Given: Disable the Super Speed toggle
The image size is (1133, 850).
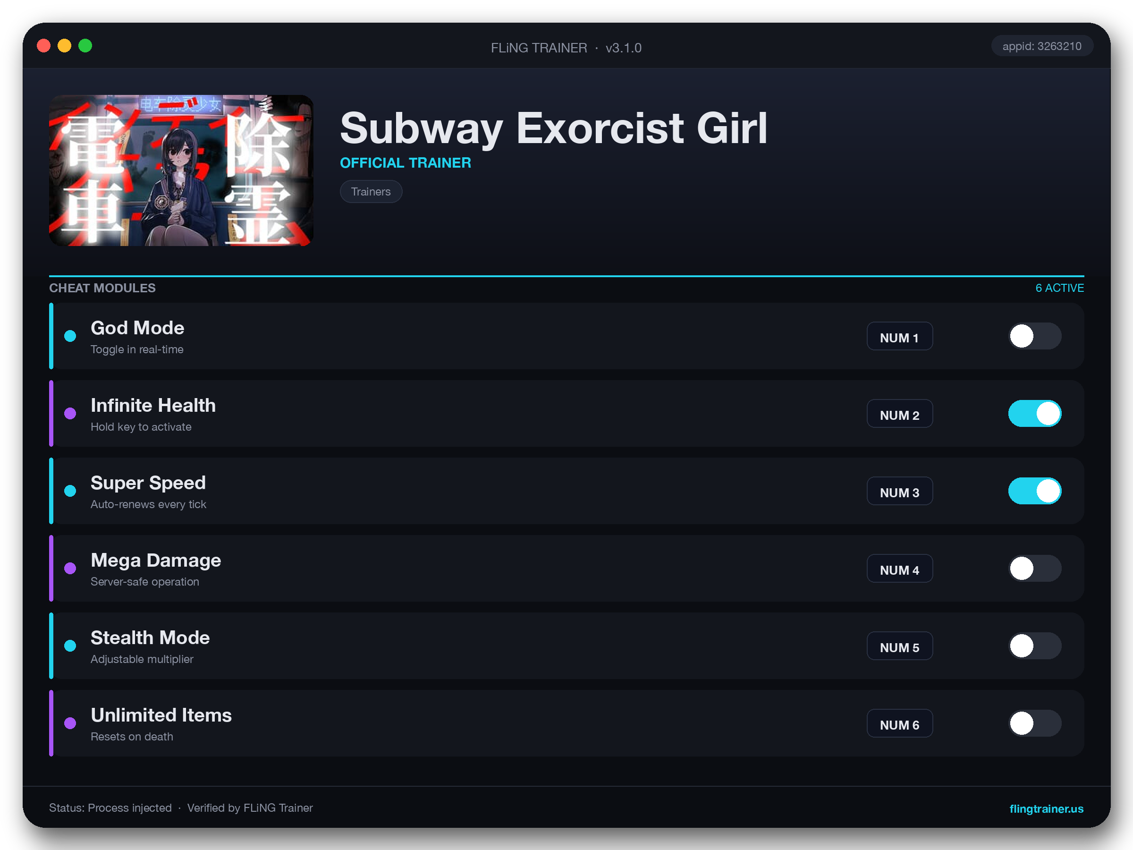Looking at the screenshot, I should [x=1035, y=491].
